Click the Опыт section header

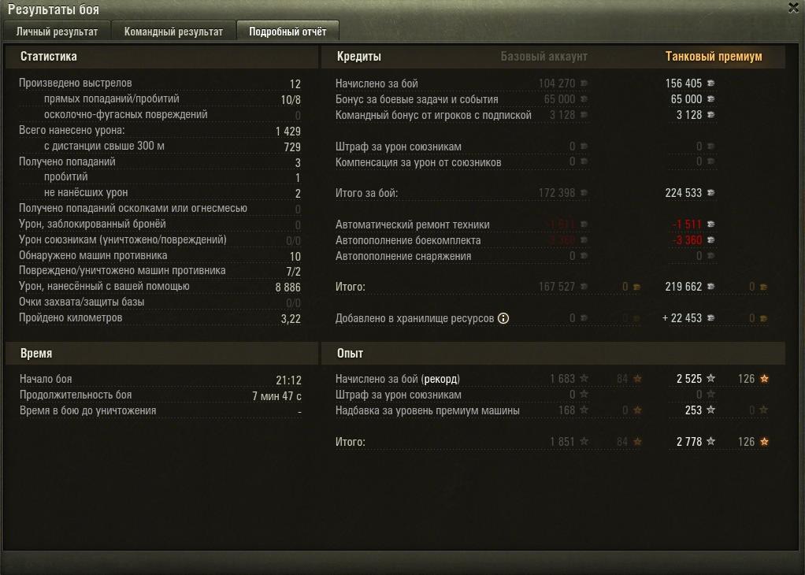(351, 353)
